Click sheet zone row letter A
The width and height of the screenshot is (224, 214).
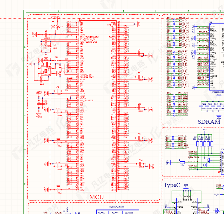click(x=25, y=47)
